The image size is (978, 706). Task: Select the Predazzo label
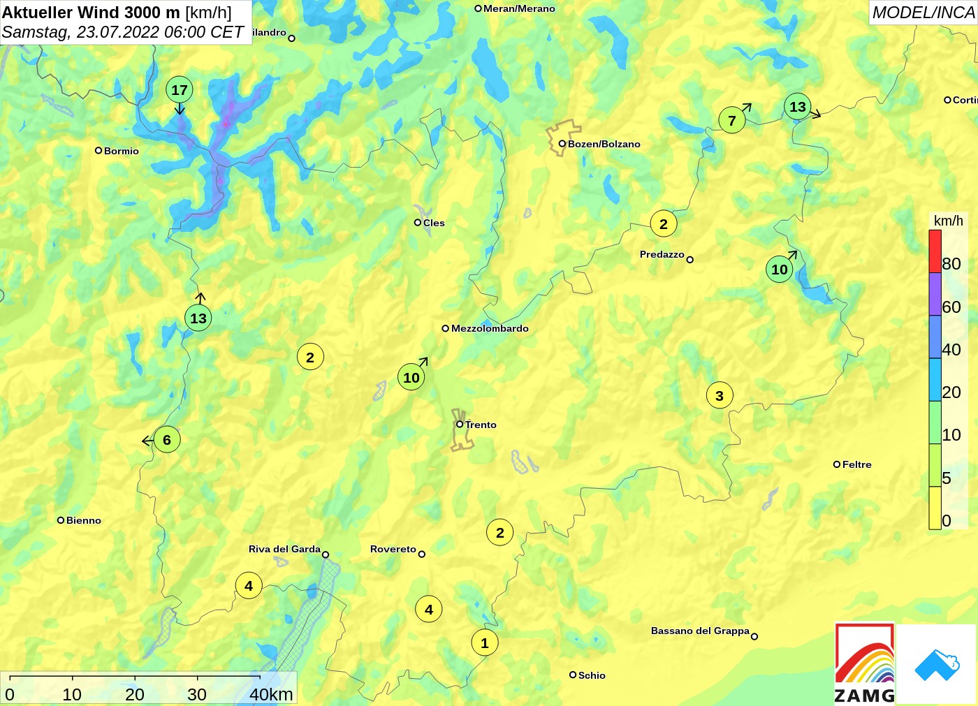[662, 254]
